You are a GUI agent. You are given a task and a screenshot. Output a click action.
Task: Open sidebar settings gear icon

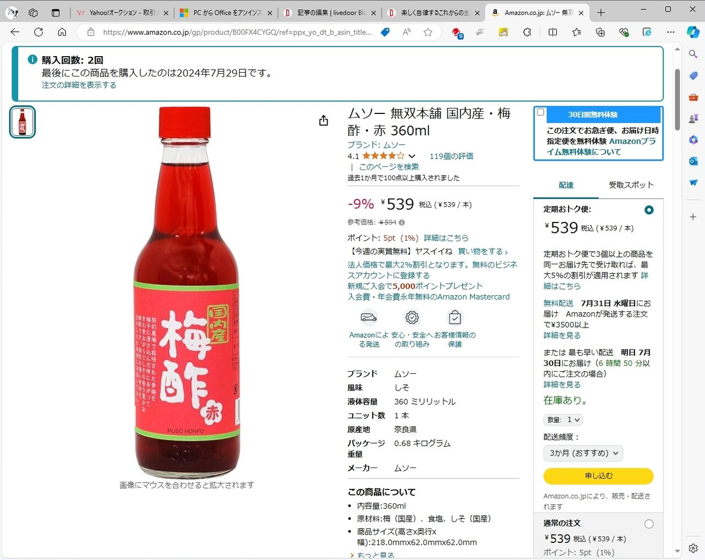693,548
